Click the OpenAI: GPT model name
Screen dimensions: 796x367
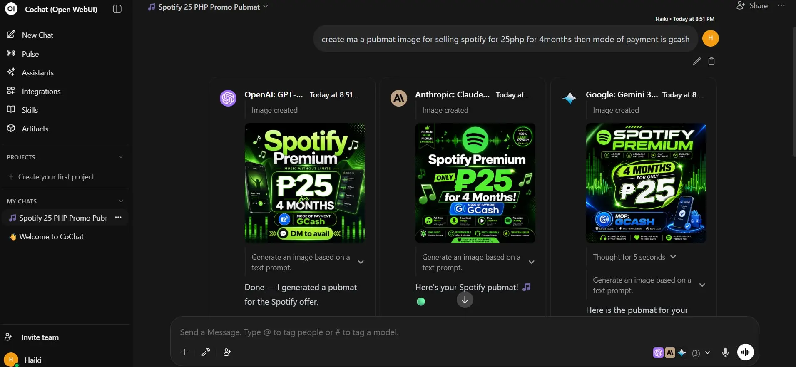[274, 94]
